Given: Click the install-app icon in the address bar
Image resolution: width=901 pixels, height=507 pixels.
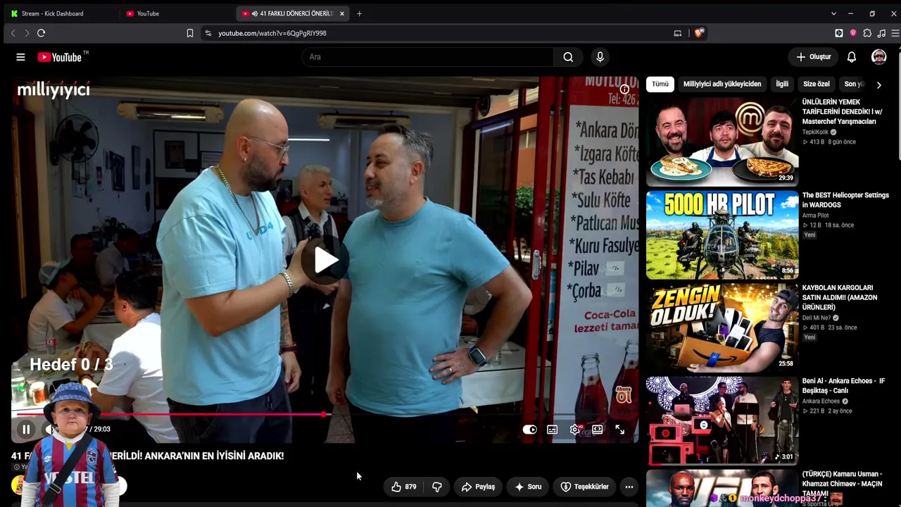Looking at the screenshot, I should coord(678,33).
